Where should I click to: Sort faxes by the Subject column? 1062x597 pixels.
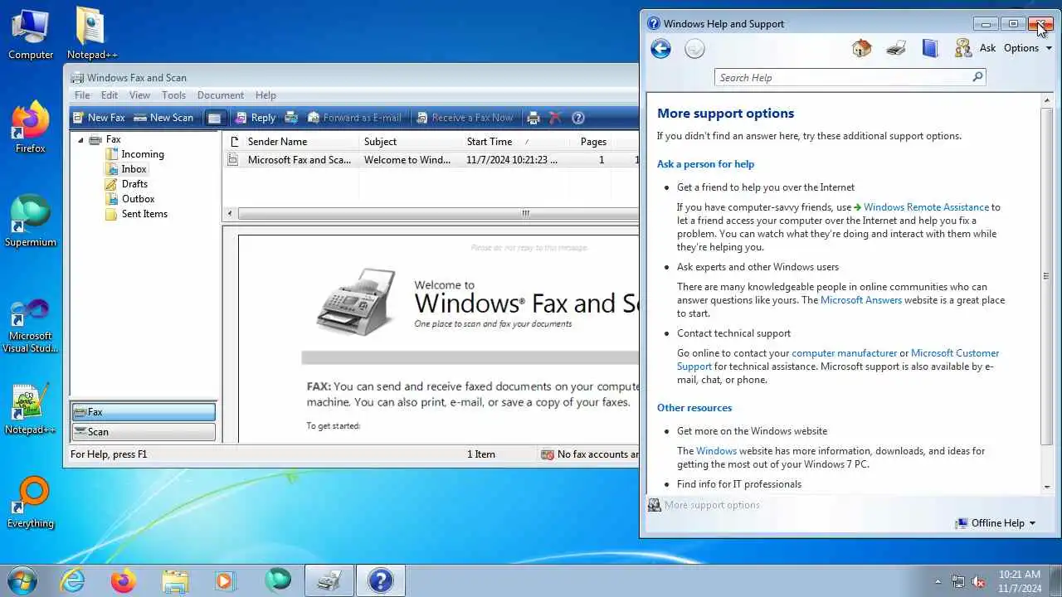(x=411, y=142)
